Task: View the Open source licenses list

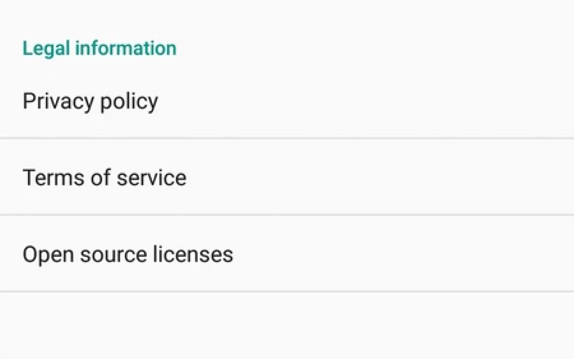Action: 128,254
